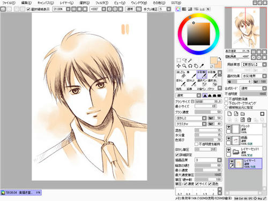268x201 pixels.
Task: Open the フィルタ menu
Action: click(x=102, y=3)
